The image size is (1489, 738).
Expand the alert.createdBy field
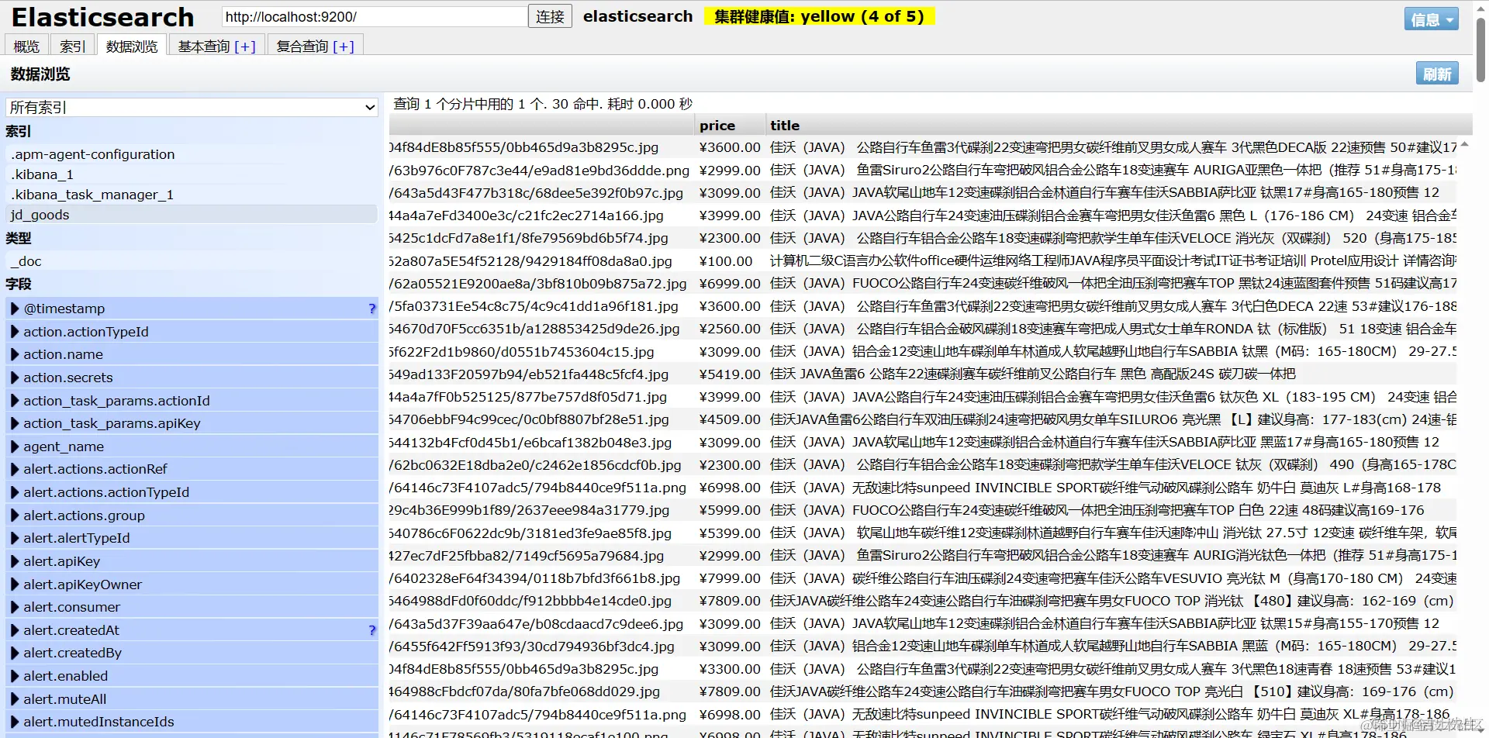coord(192,653)
